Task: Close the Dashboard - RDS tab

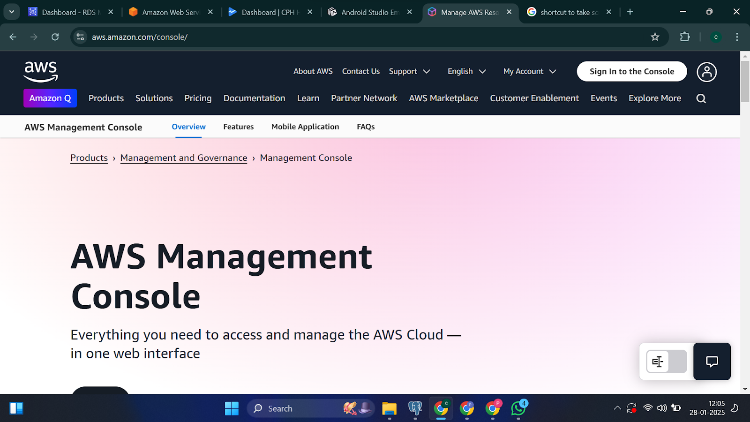Action: (111, 12)
